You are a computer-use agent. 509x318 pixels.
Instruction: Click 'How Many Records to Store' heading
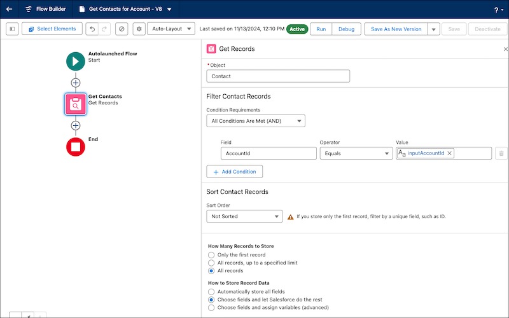tap(241, 246)
